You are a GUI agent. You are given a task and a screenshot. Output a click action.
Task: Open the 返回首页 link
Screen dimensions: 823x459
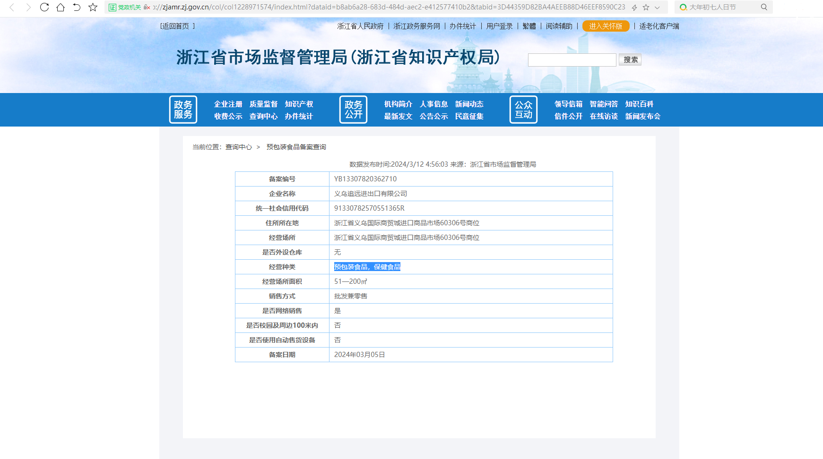coord(176,26)
